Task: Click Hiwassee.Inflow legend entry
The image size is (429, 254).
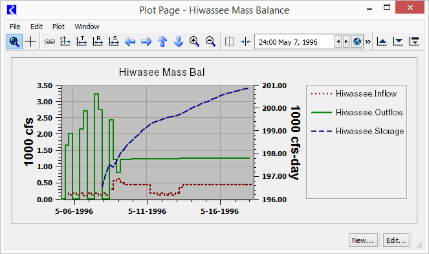Action: [354, 94]
